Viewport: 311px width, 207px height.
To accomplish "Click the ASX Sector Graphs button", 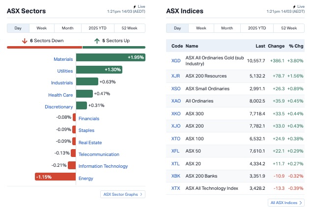I will 123,194.
